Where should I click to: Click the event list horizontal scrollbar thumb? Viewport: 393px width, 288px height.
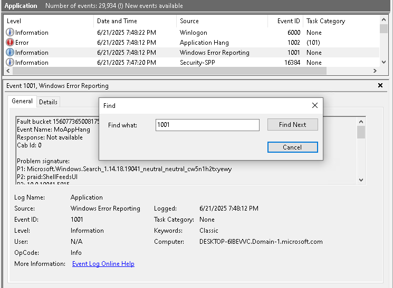tap(169, 71)
